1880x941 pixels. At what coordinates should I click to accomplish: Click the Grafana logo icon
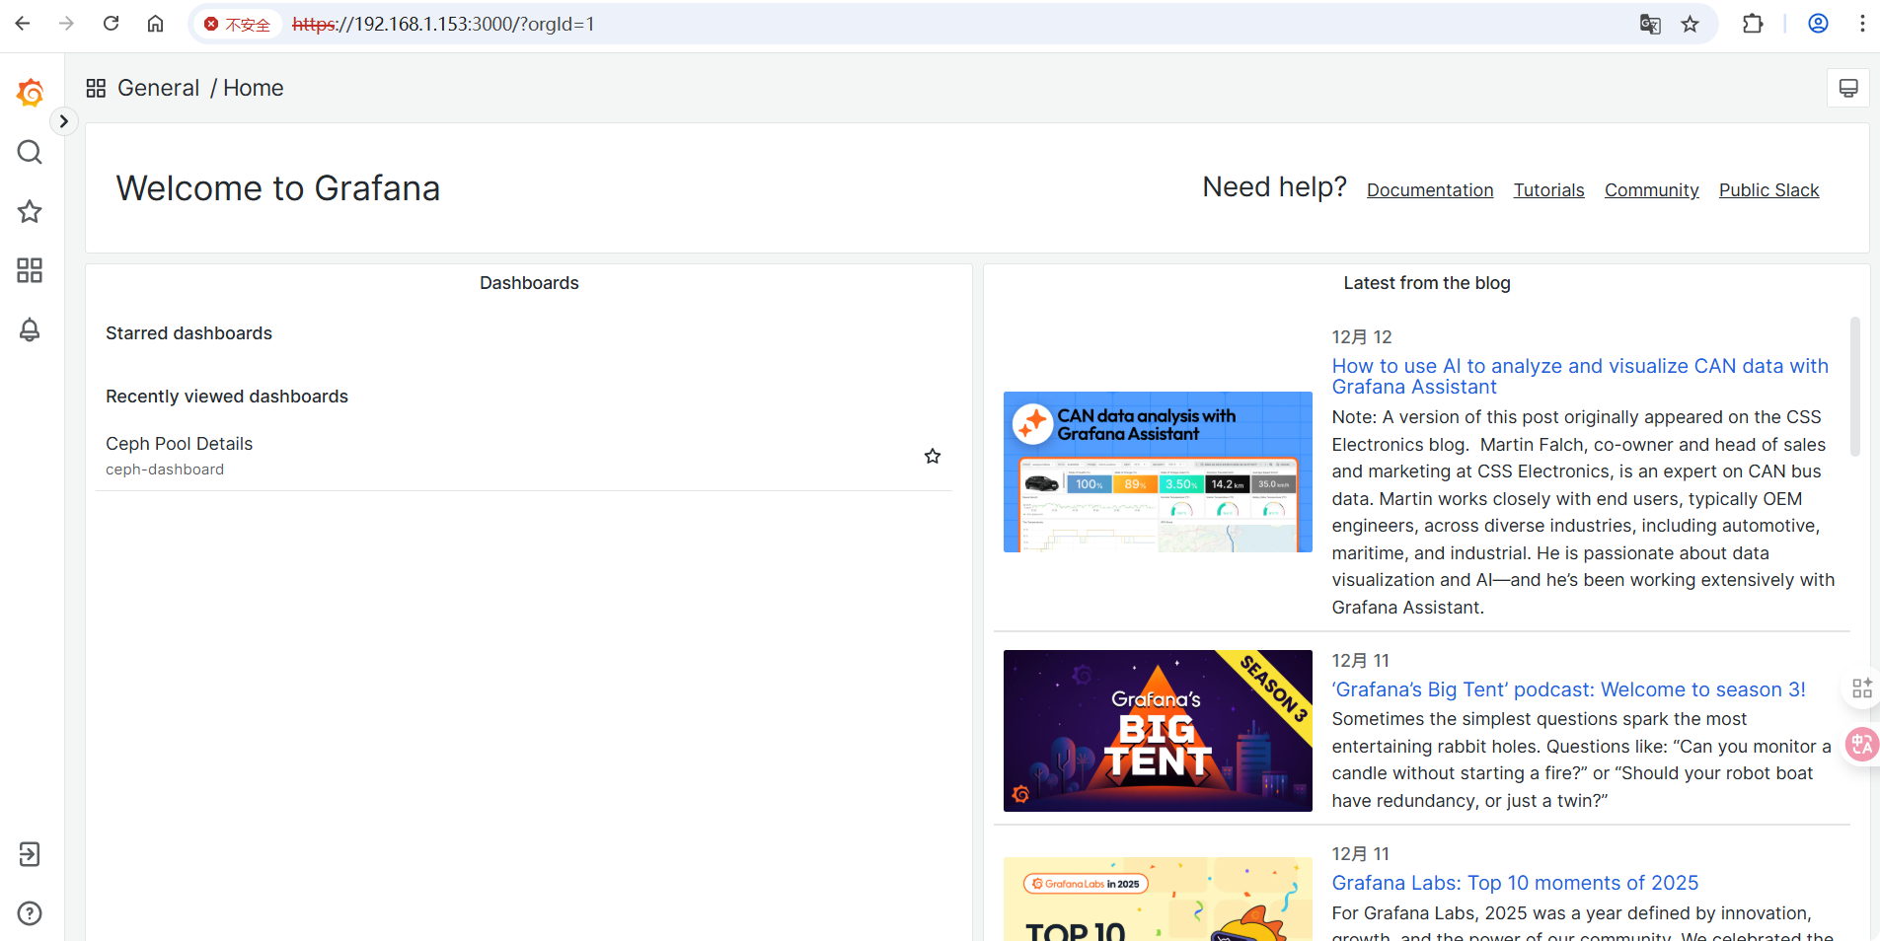(31, 93)
